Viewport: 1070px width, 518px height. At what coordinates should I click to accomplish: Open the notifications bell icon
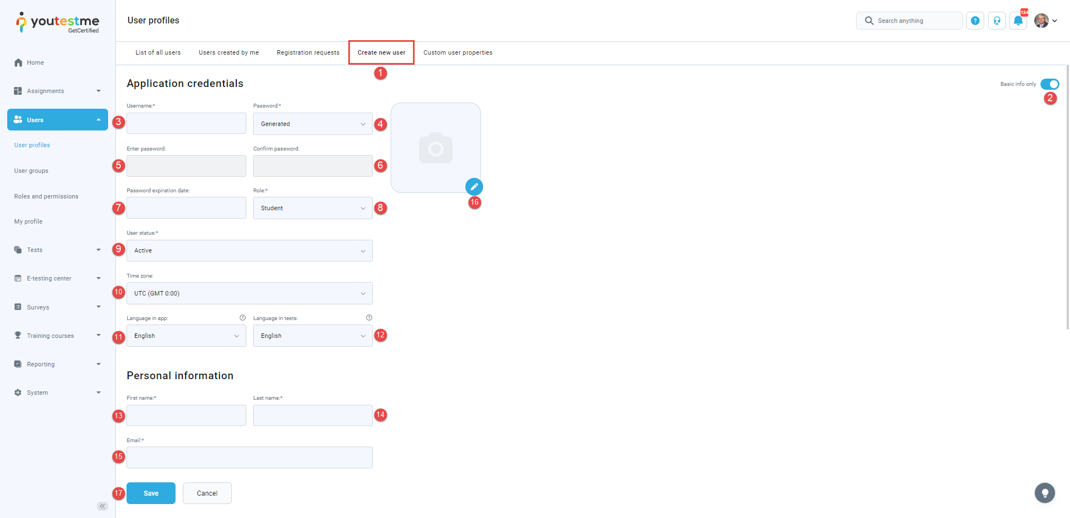[x=1018, y=21]
